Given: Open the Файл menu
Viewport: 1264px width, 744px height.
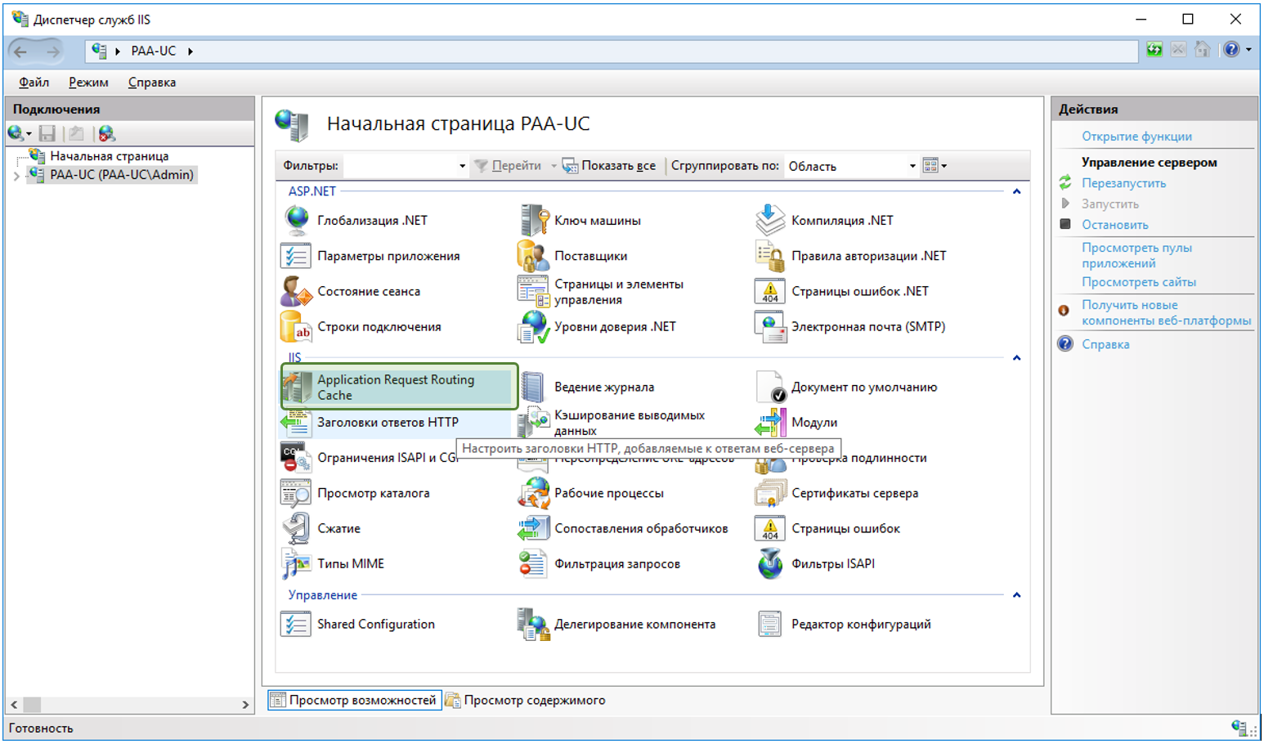Looking at the screenshot, I should click(x=34, y=83).
